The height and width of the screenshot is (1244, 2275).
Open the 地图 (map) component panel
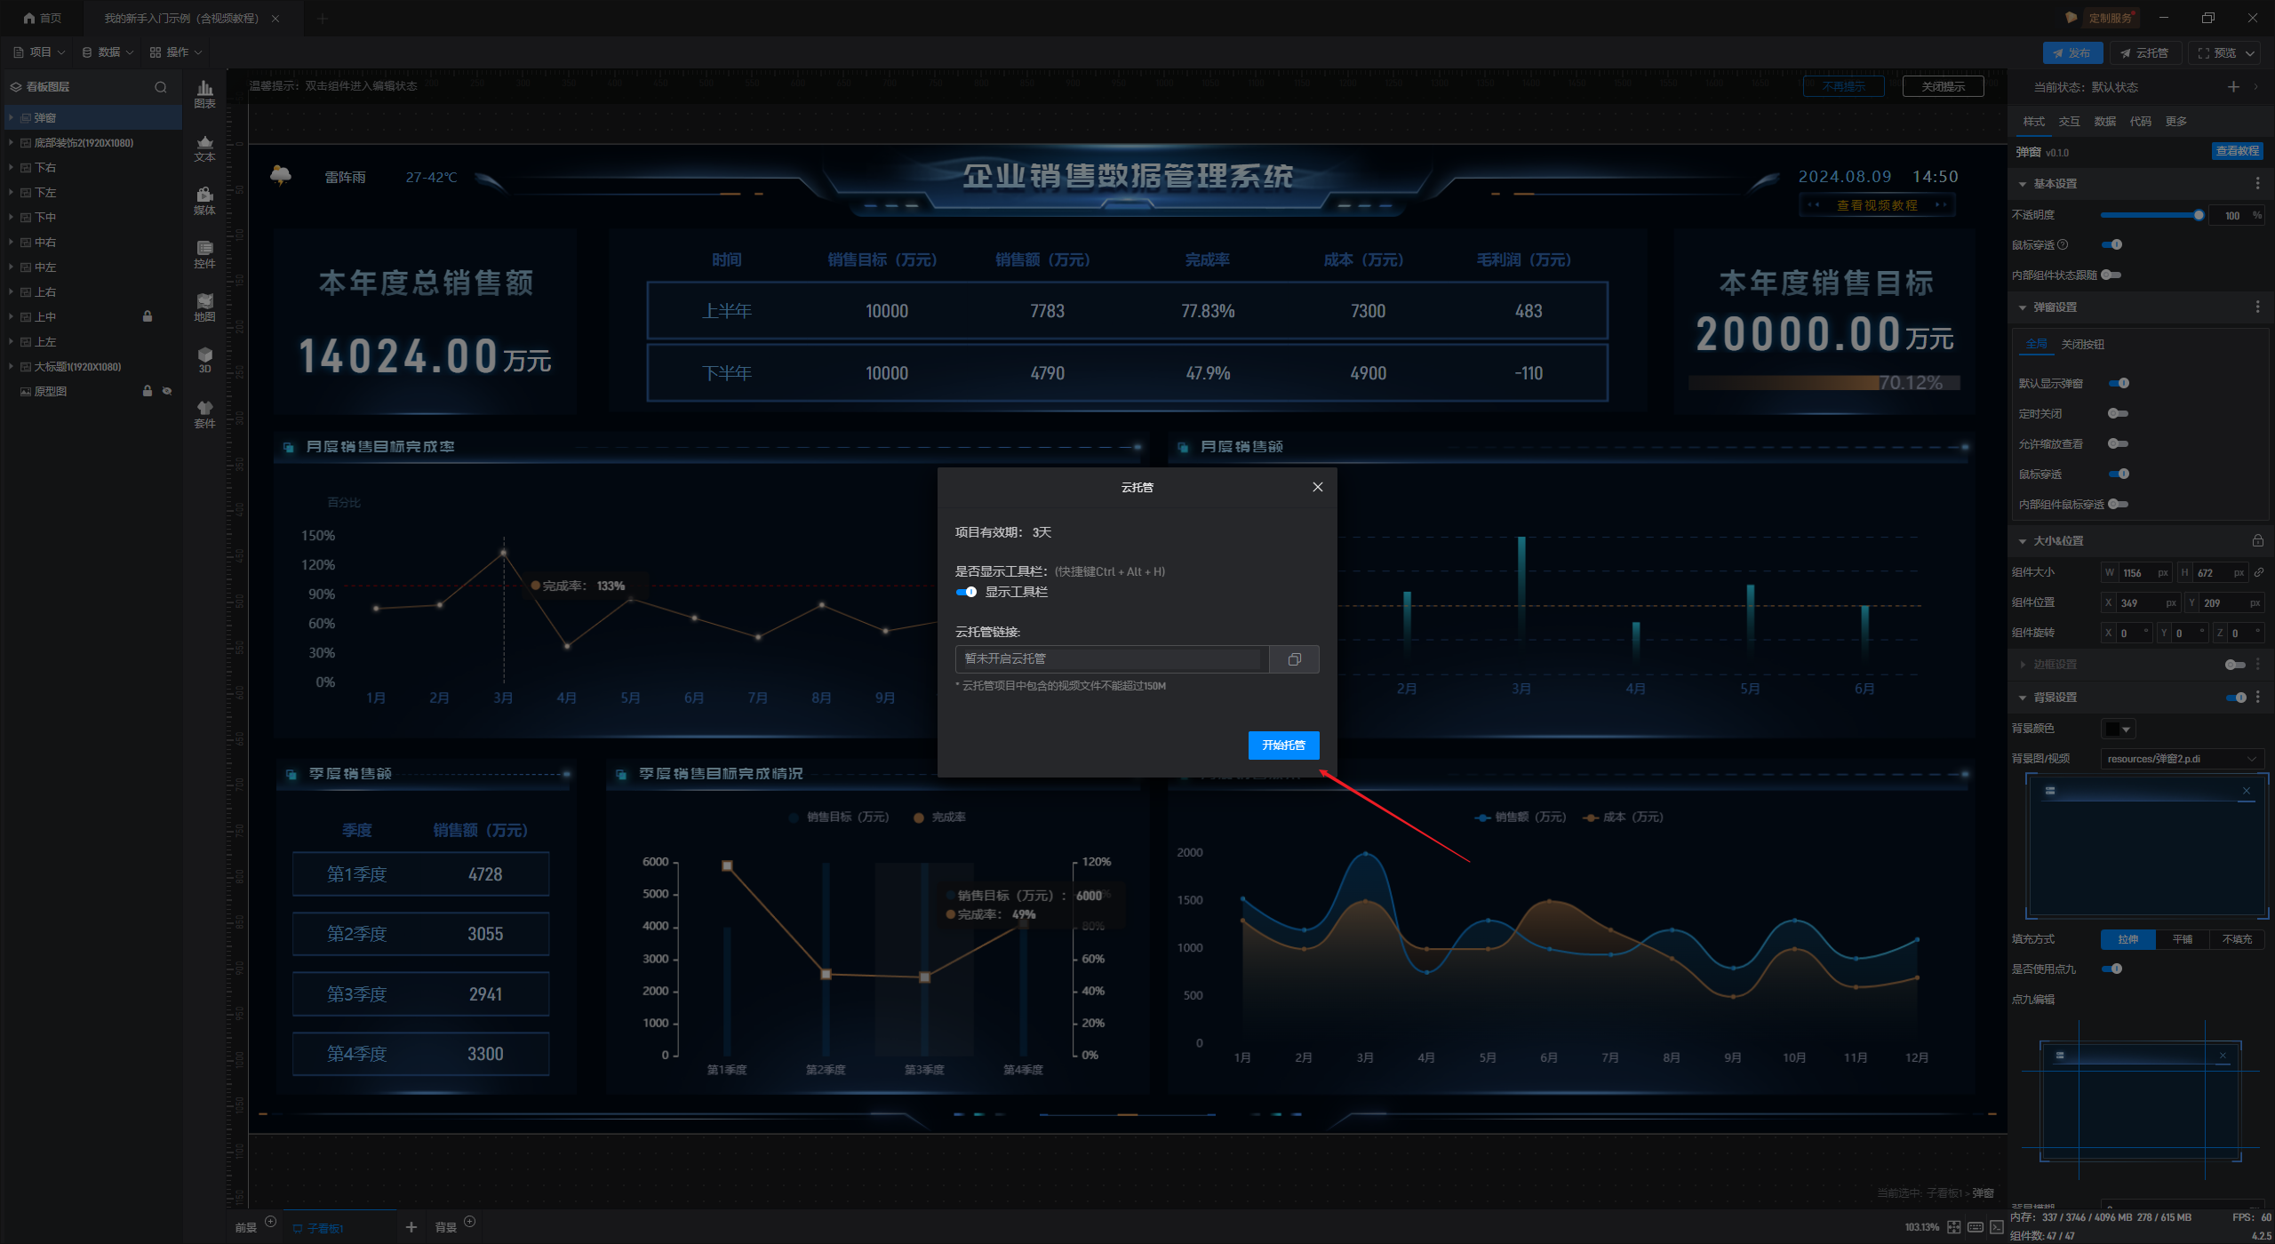(204, 307)
